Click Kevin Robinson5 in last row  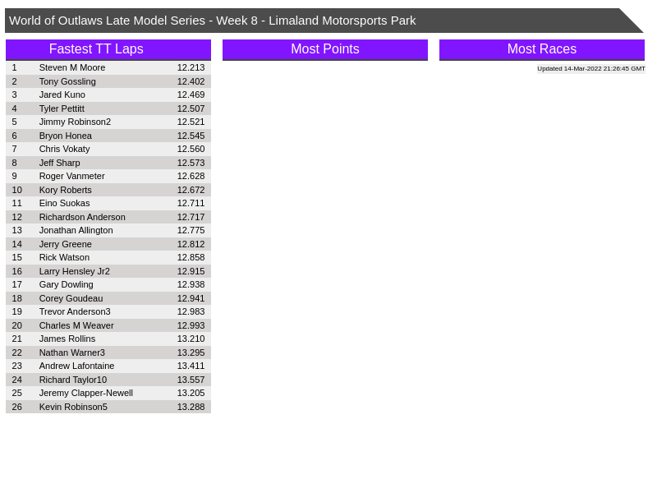(x=73, y=407)
